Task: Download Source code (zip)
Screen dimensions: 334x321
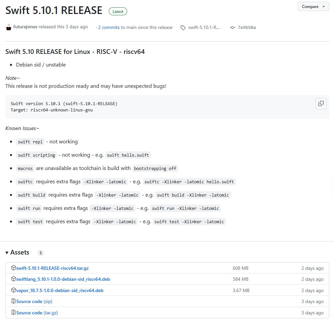Action: pyautogui.click(x=34, y=301)
